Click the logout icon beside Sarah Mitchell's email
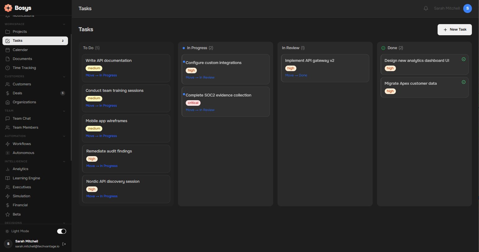479x252 pixels. tap(64, 244)
